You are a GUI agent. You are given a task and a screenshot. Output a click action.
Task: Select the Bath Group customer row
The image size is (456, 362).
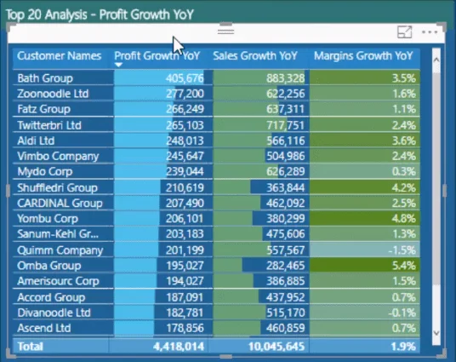[216, 78]
